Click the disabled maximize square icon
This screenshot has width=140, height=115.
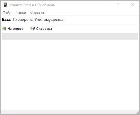119,5
